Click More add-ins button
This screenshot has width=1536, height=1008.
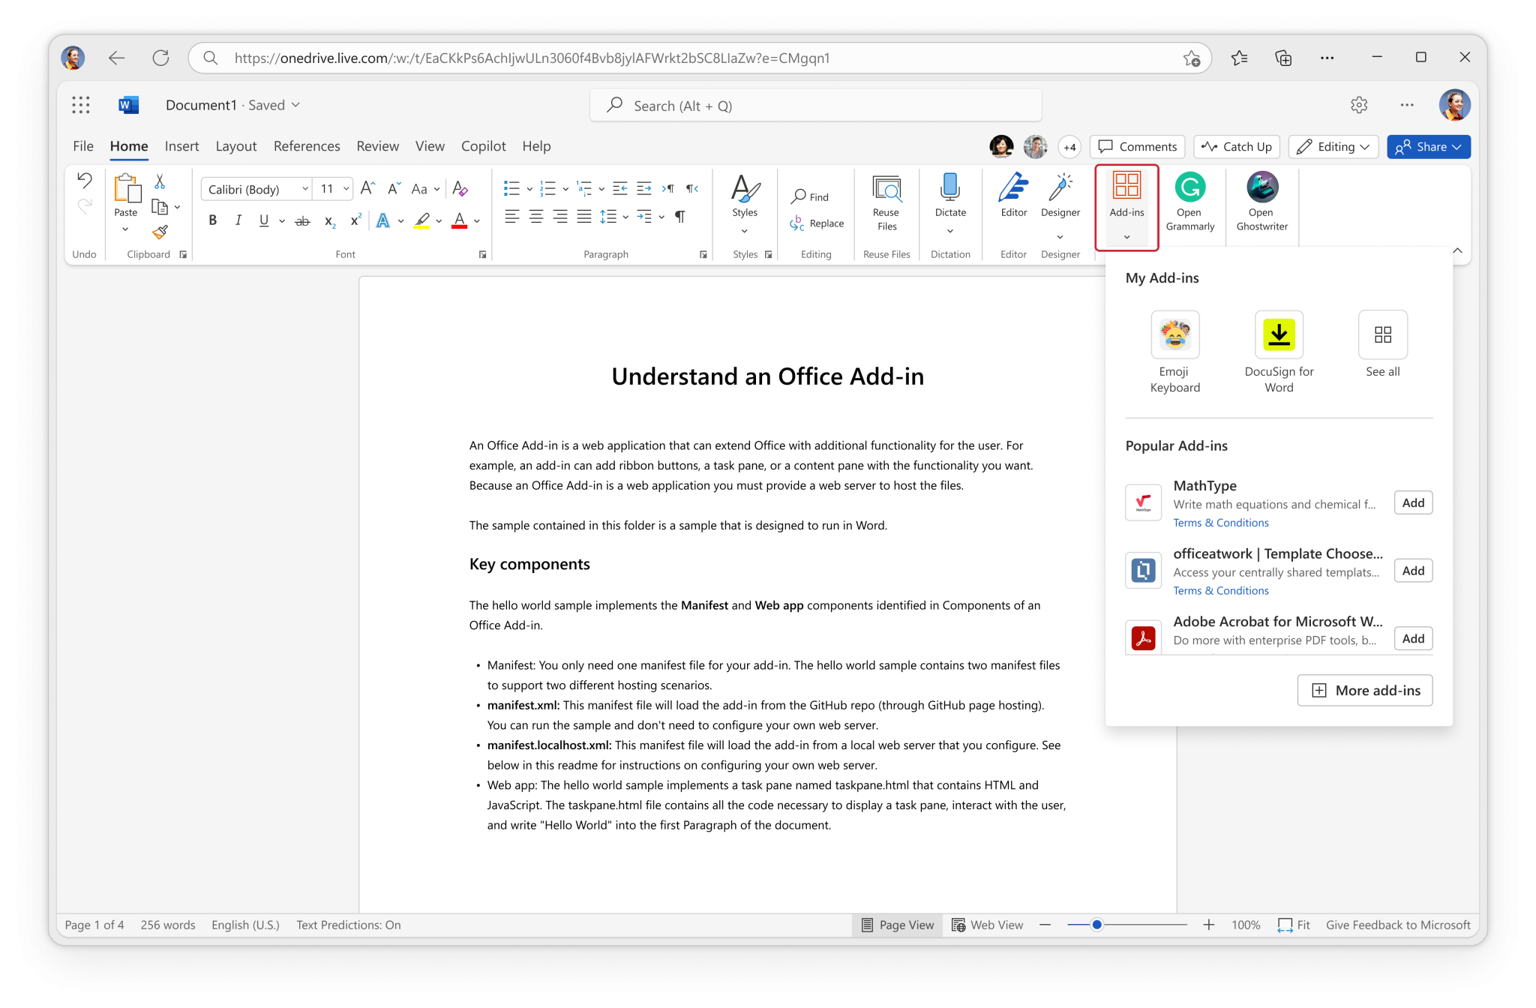[1366, 690]
